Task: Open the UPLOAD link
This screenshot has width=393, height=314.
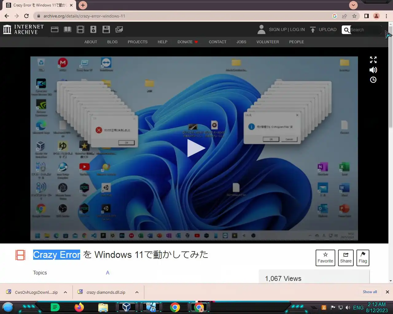Action: pos(328,29)
